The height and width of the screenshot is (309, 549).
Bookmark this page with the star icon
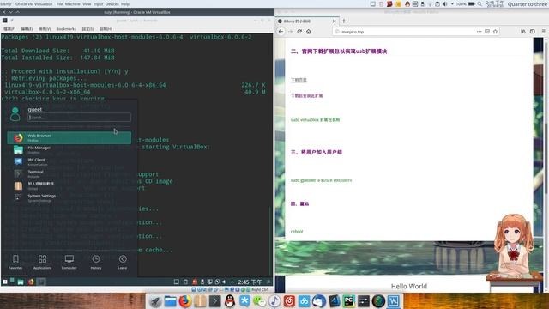(495, 32)
